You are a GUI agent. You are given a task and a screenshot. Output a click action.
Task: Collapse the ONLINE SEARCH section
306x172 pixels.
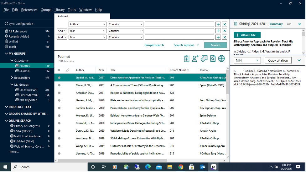click(7, 121)
